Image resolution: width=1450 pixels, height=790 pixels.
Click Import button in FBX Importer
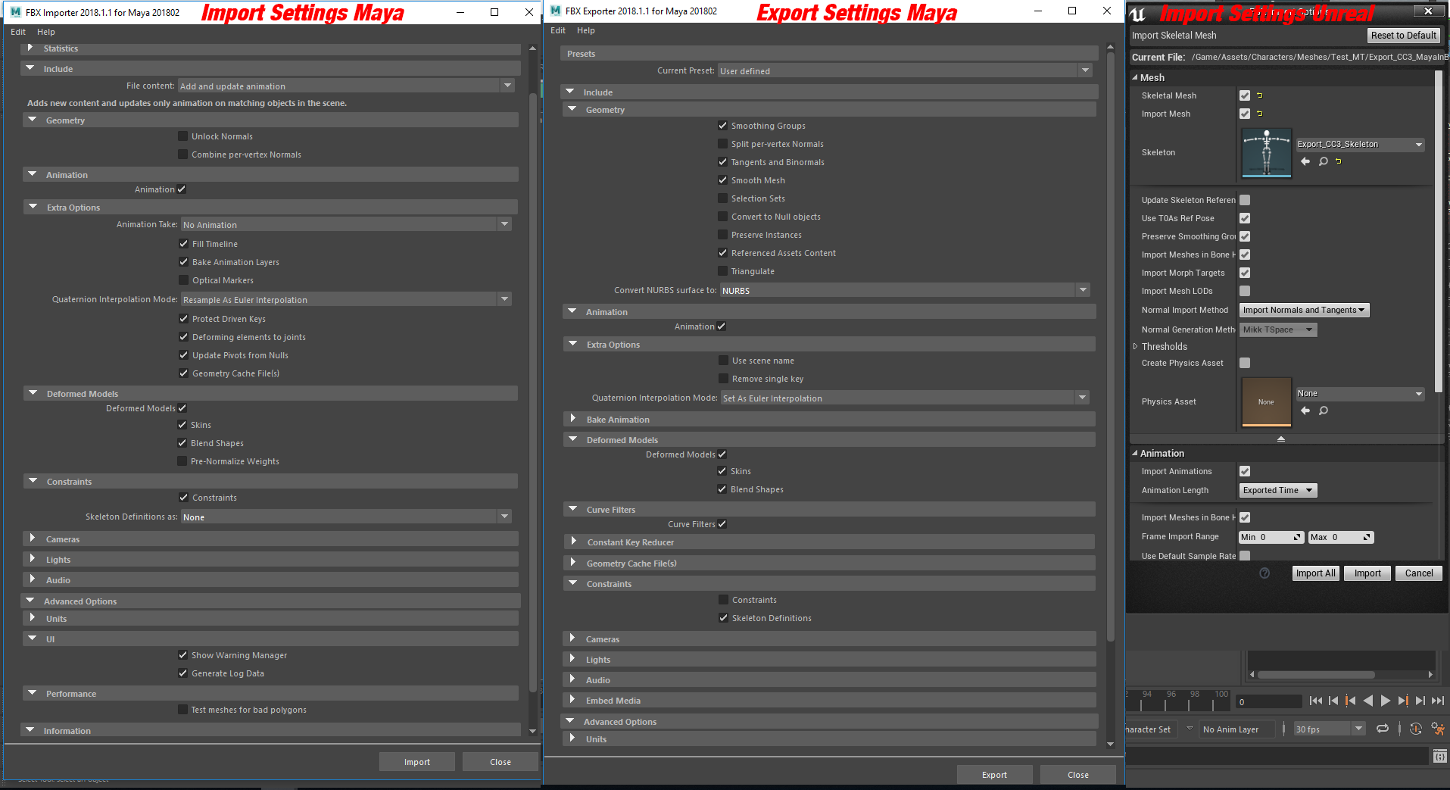[x=417, y=762]
